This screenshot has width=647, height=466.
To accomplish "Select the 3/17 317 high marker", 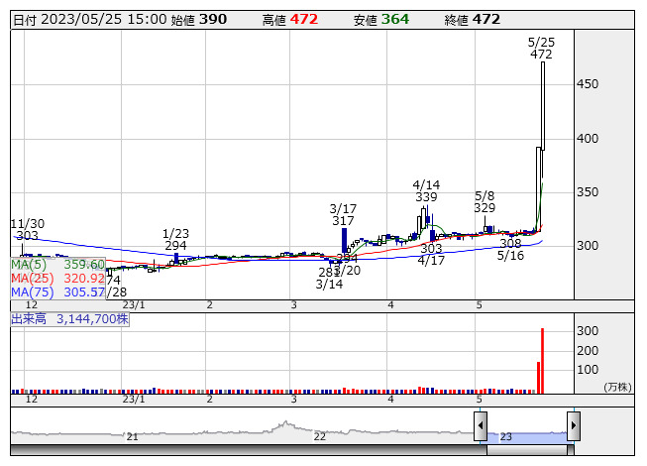I will click(x=343, y=214).
